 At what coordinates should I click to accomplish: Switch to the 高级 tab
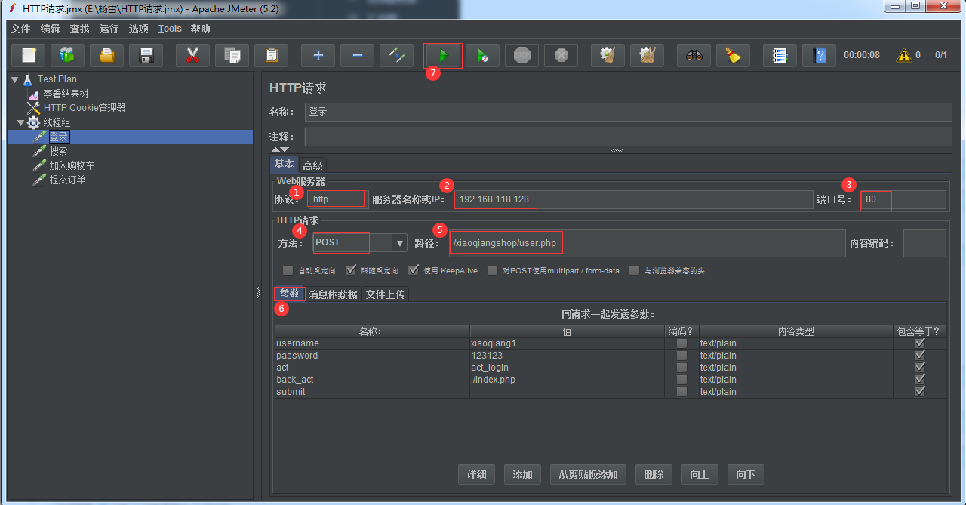coord(313,165)
